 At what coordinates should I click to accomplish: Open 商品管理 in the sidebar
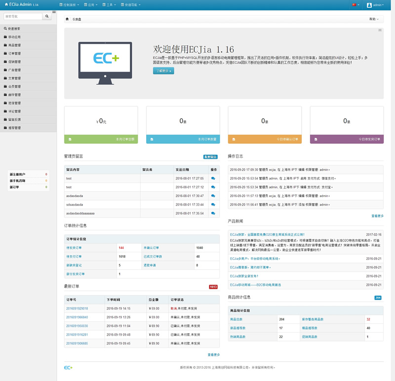click(15, 45)
